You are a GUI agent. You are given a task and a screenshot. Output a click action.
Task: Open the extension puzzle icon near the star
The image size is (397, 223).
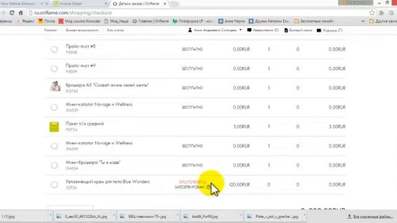pyautogui.click(x=381, y=12)
